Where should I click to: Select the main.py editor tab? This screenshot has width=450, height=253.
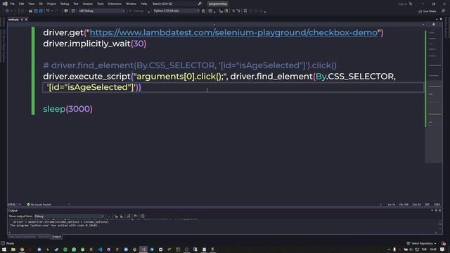[x=13, y=20]
